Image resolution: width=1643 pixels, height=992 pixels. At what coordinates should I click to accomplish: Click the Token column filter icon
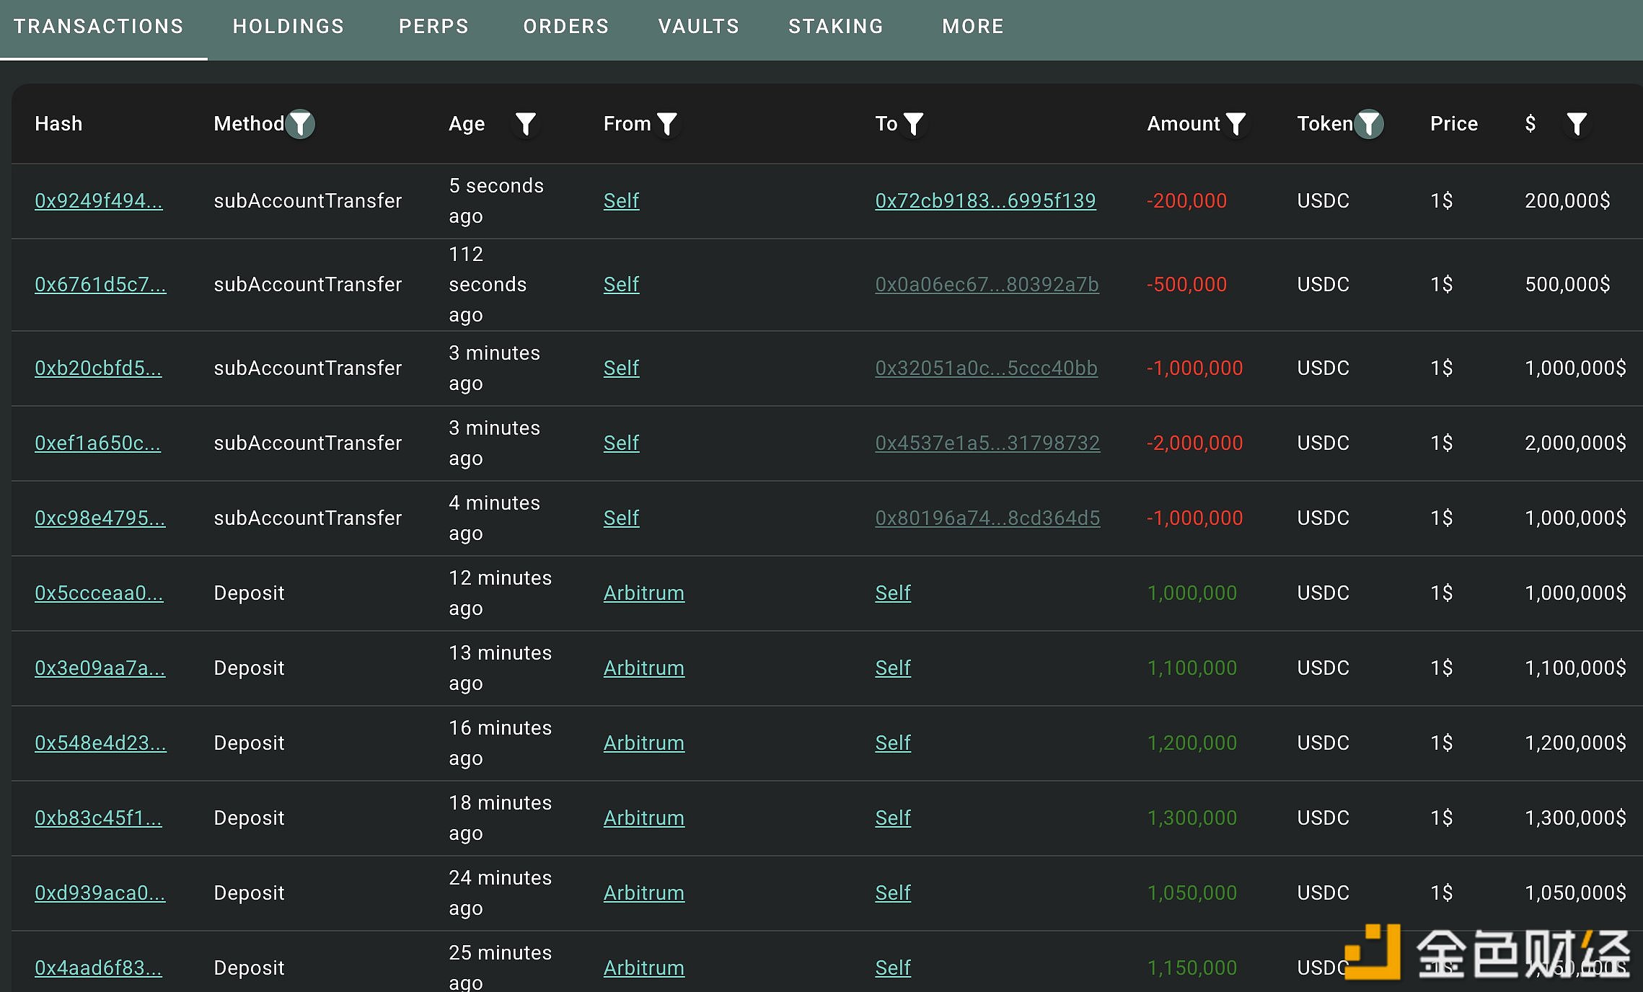[1368, 124]
